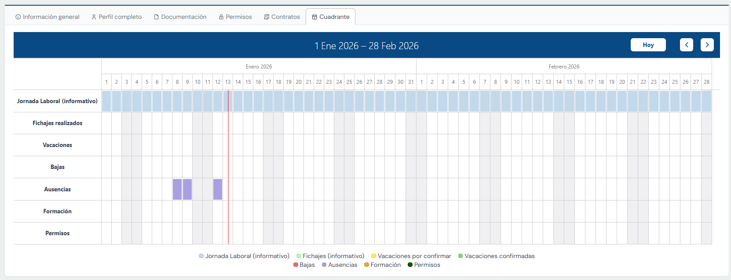Screen dimensions: 731x280
Task: Toggle Ausencias legend item
Action: 340,265
